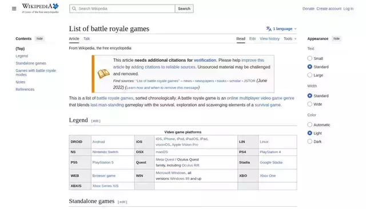Open the PlayStation 4 link
This screenshot has height=209, width=366.
coord(270,152)
